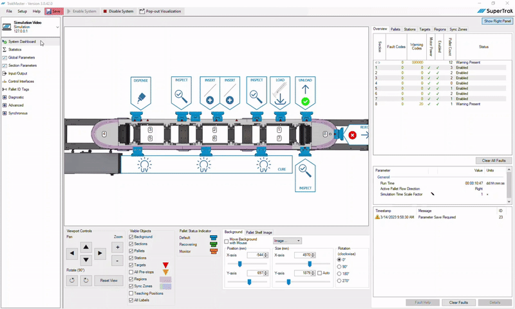Image resolution: width=515 pixels, height=309 pixels.
Task: Click the Clear All Faults button
Action: click(x=494, y=160)
